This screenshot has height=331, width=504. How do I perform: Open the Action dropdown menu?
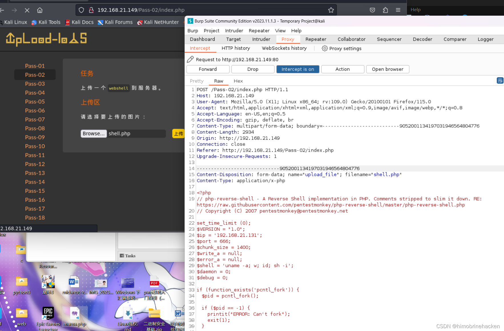coord(342,69)
